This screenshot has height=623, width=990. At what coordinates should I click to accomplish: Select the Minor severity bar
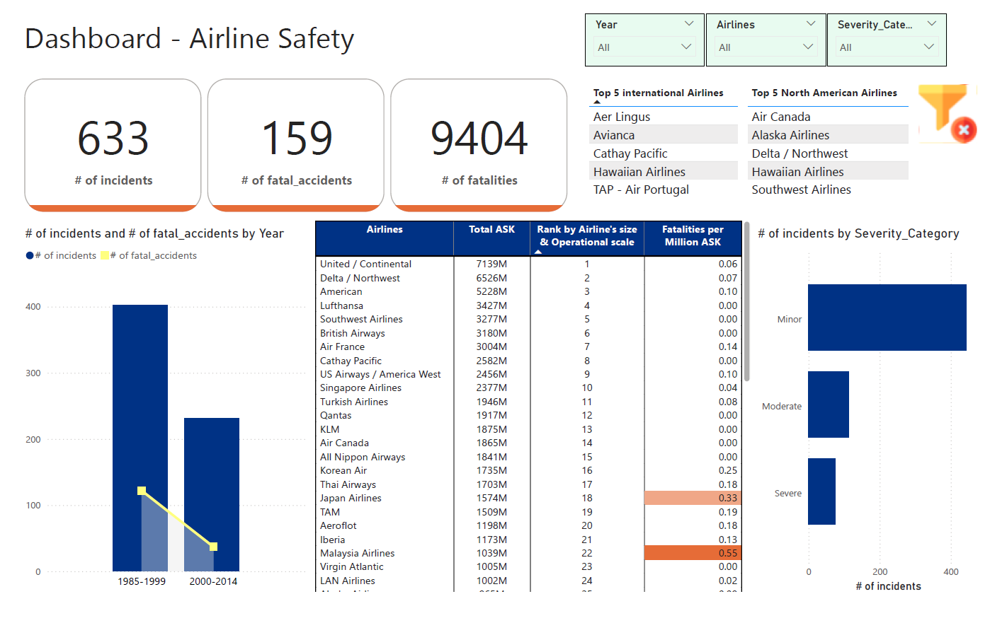(887, 318)
